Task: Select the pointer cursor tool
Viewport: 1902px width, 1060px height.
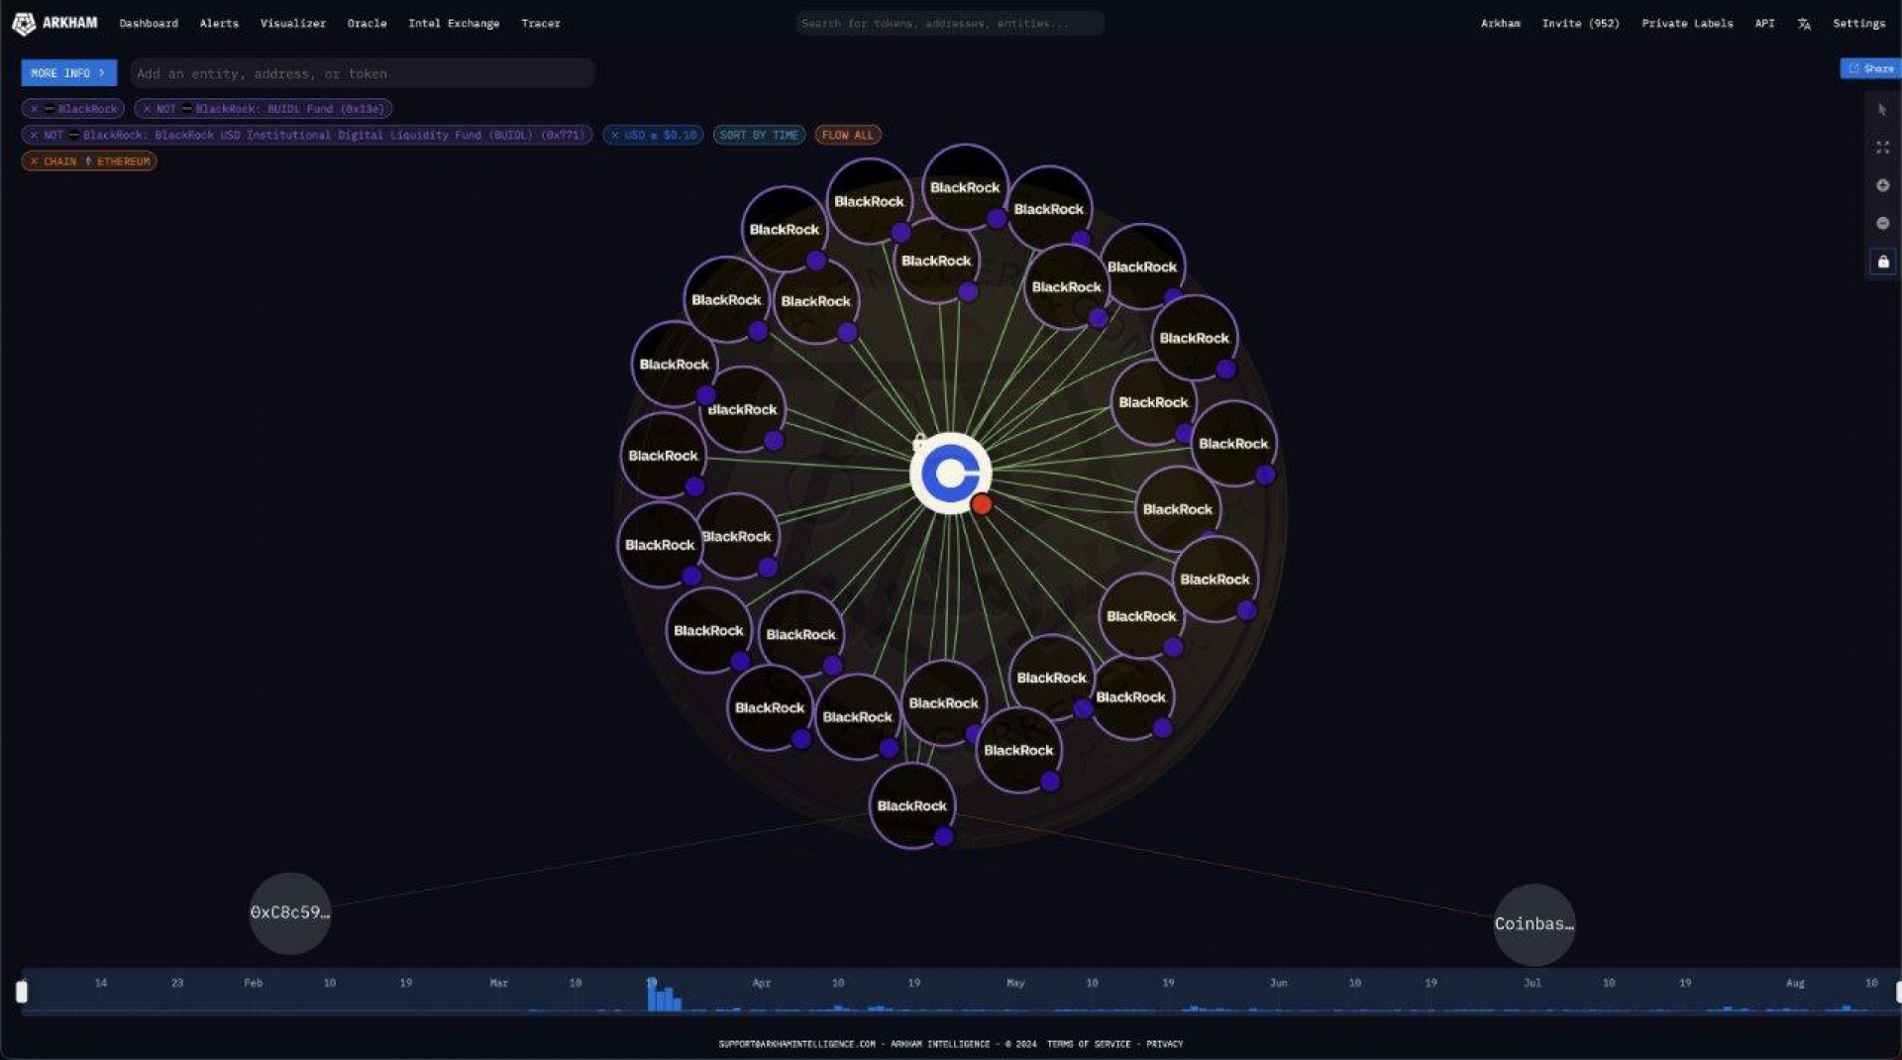Action: (x=1882, y=110)
